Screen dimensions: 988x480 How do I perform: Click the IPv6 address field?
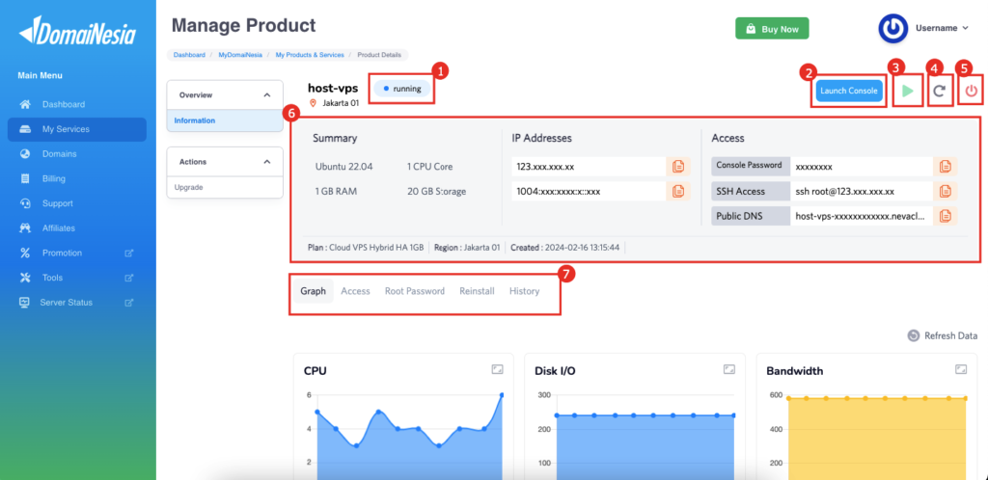pyautogui.click(x=589, y=191)
